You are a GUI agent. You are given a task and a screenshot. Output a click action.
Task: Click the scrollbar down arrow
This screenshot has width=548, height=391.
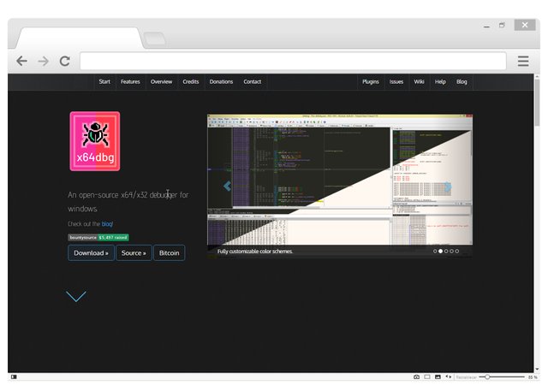537,369
